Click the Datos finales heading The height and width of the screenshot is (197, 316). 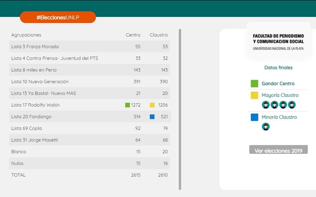278,68
